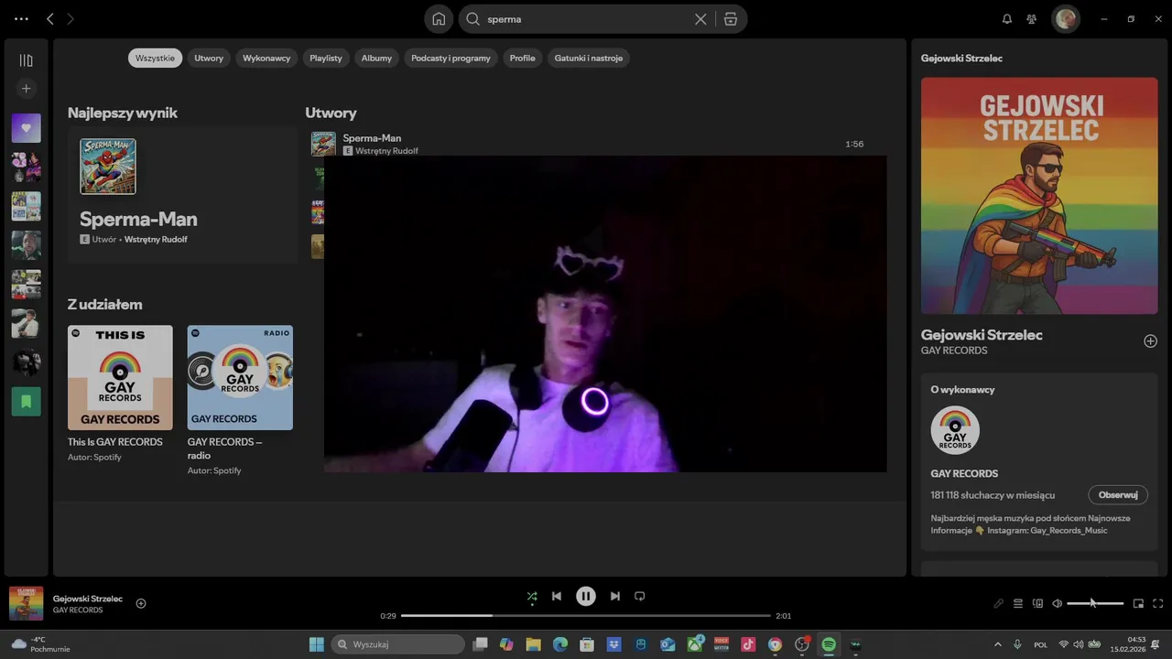
Task: Add current song via now-playing bar plus icon
Action: pos(141,603)
